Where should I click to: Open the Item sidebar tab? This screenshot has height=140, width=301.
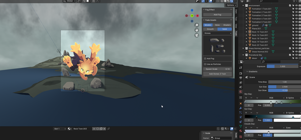click(x=236, y=11)
